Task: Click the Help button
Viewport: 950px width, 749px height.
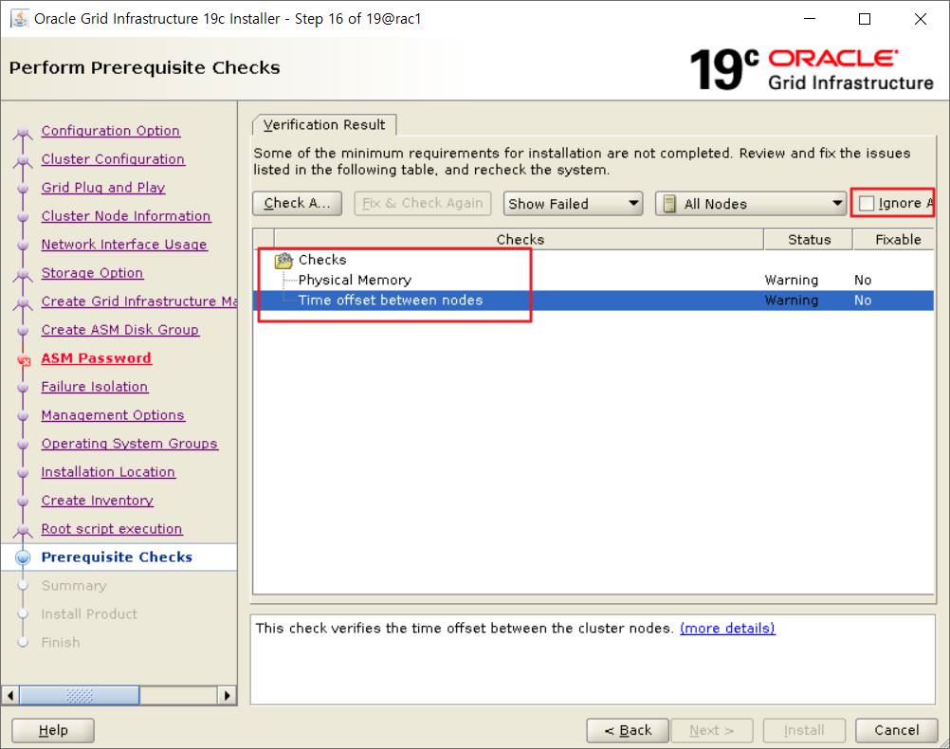Action: [x=53, y=730]
